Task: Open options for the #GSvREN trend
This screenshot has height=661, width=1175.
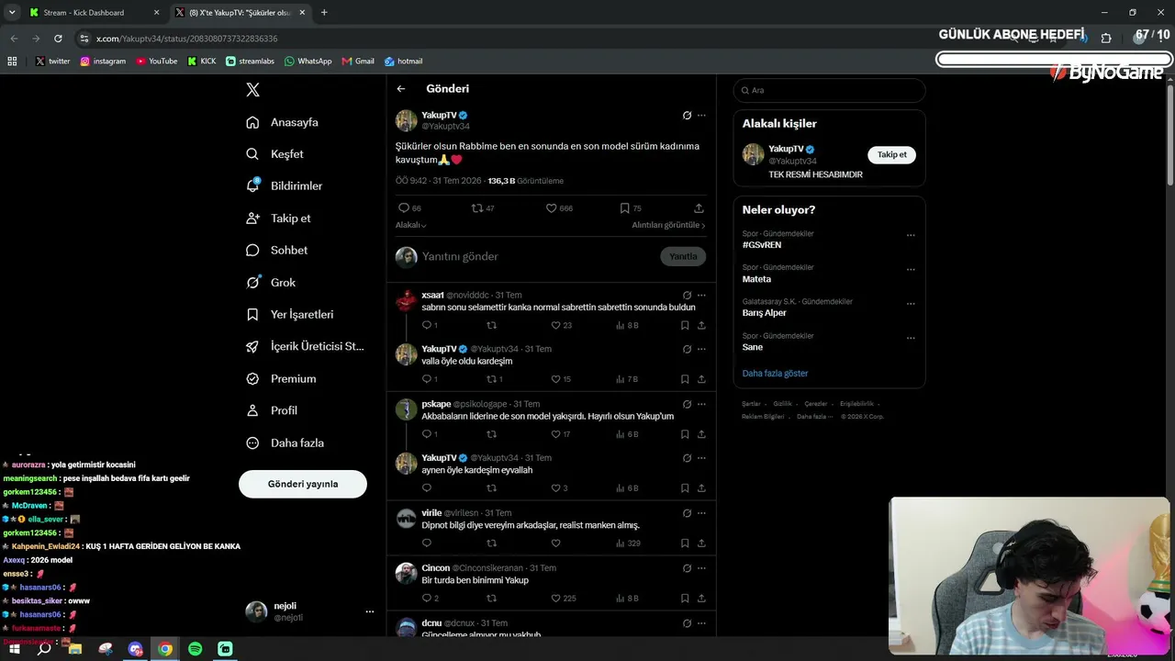Action: click(911, 236)
